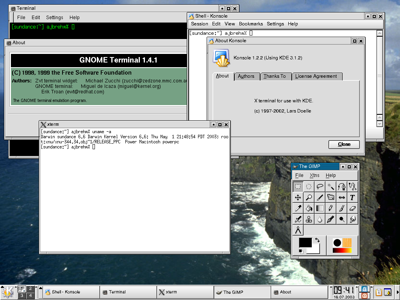Open the active brush selector in GIMP
Screen dimensions: 400x300
point(337,243)
